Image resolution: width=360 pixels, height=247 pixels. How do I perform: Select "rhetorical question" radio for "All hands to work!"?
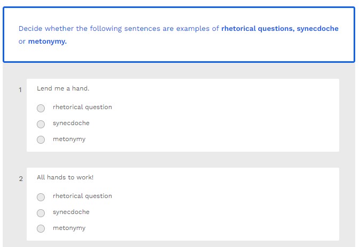[x=41, y=197]
